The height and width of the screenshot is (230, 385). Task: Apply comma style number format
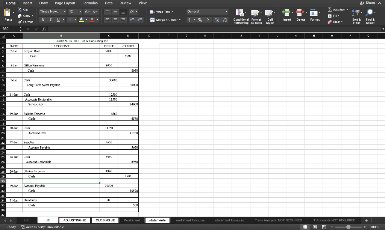click(x=208, y=20)
